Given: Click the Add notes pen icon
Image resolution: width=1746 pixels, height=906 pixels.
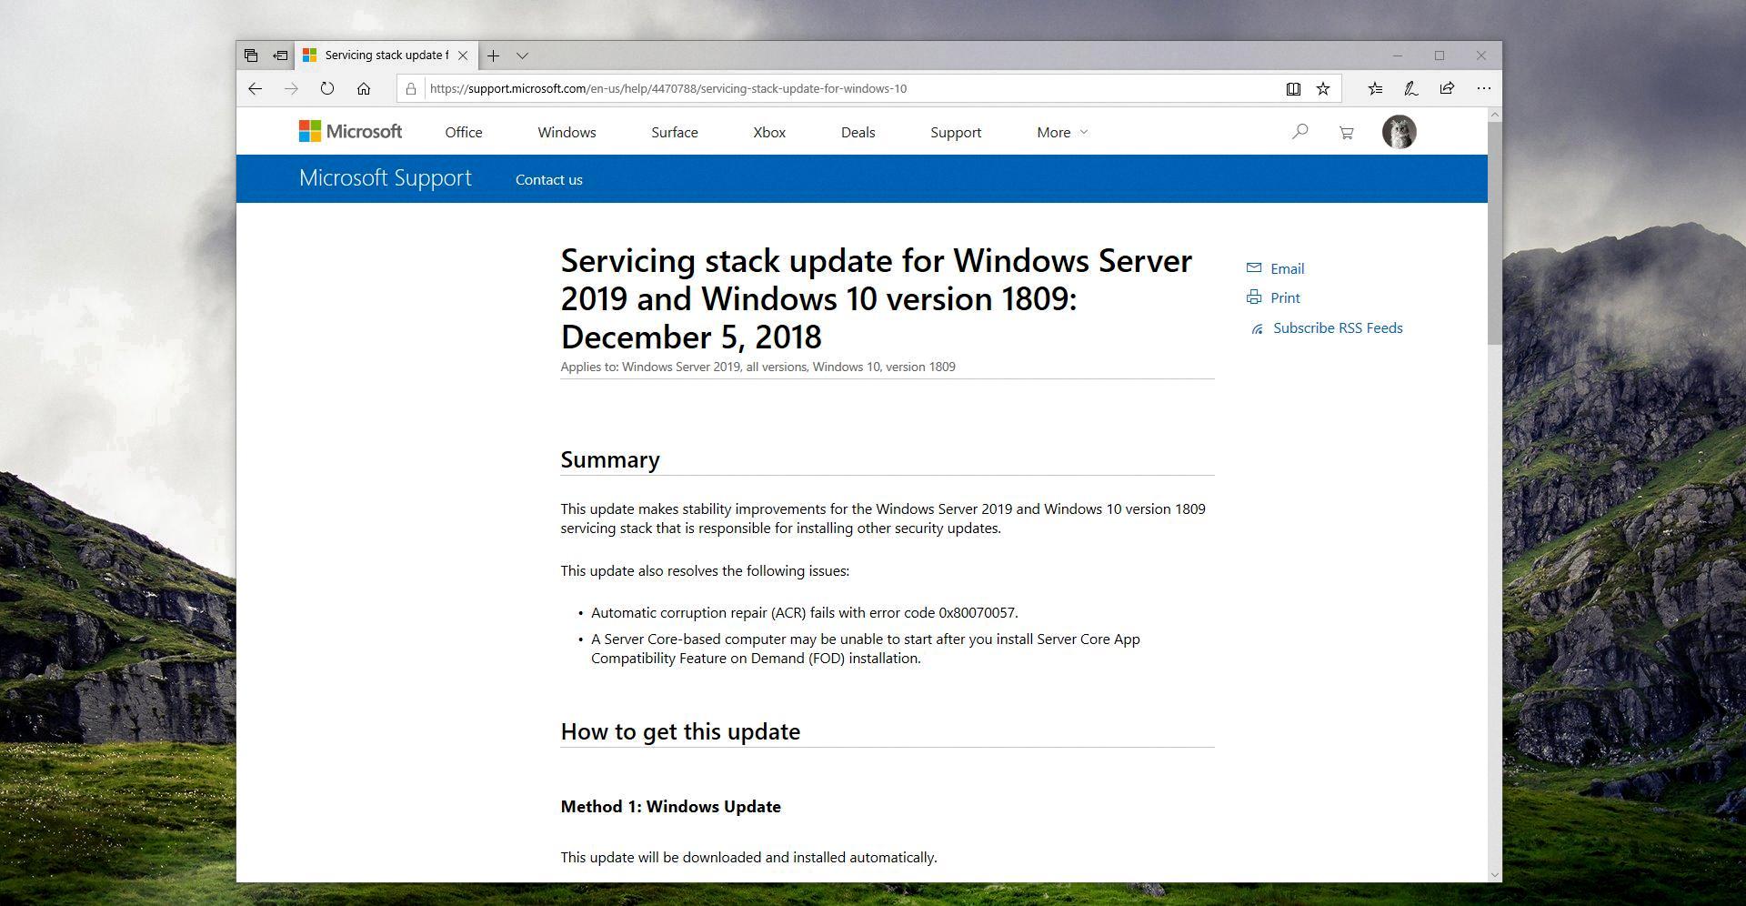Looking at the screenshot, I should click(x=1410, y=88).
